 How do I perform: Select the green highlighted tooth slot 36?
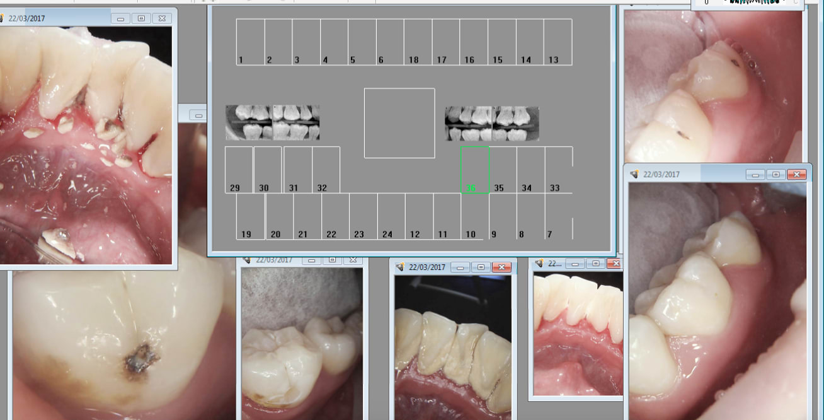[x=475, y=170]
